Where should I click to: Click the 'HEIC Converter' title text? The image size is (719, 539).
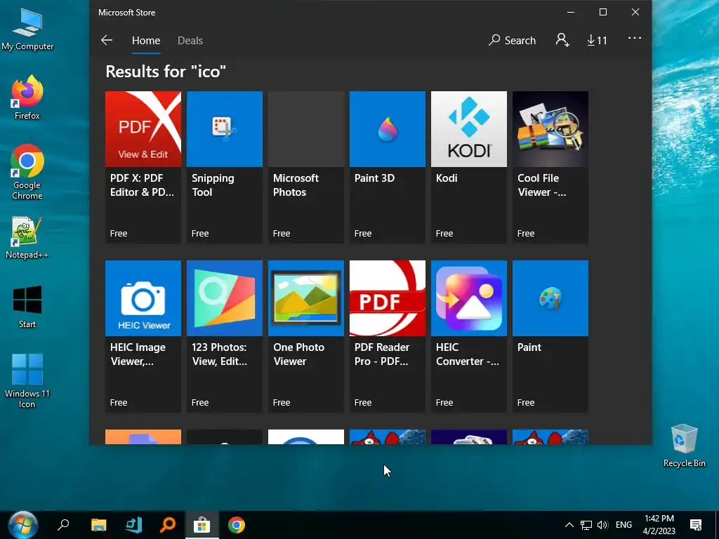[467, 354]
